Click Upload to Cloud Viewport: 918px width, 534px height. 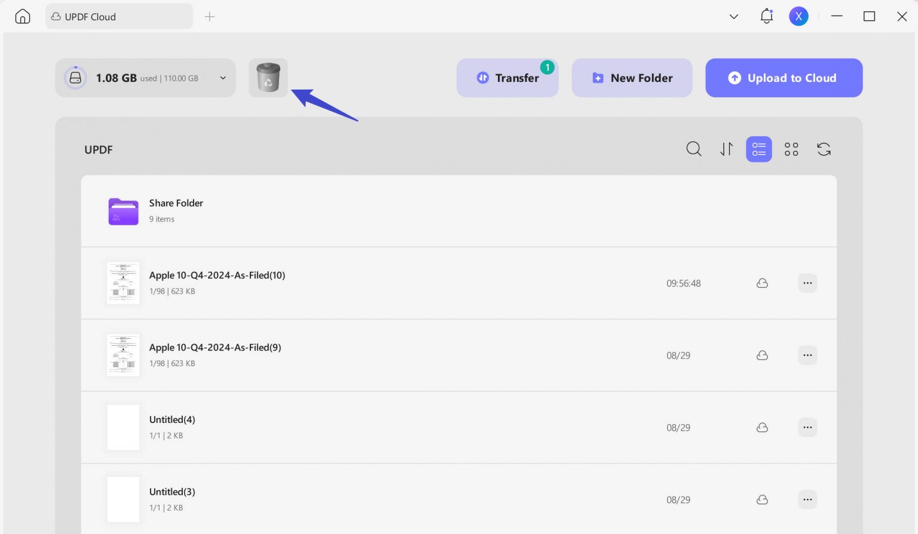784,78
